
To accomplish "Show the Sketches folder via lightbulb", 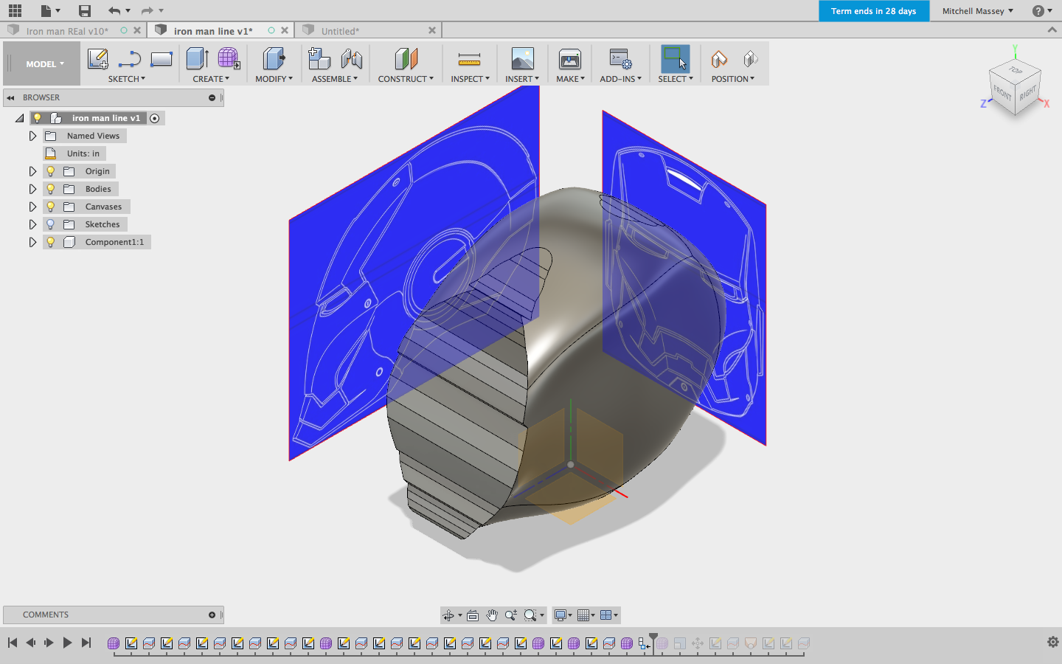I will [51, 224].
